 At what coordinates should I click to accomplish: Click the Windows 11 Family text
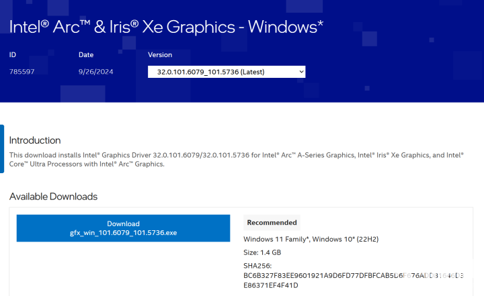pyautogui.click(x=277, y=239)
